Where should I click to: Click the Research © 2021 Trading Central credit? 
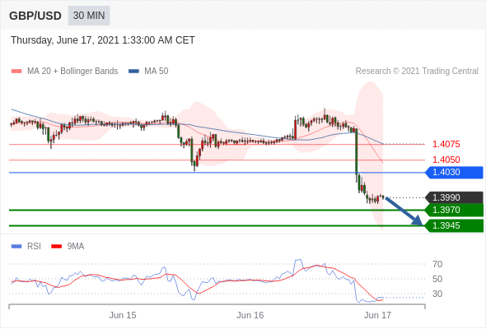[417, 72]
